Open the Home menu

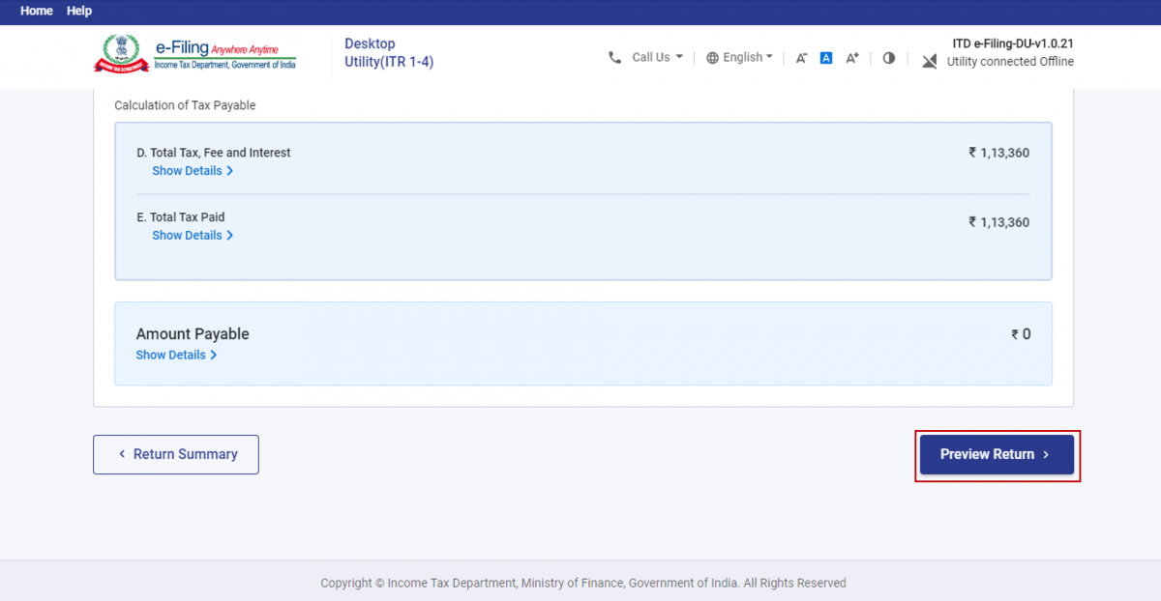pos(36,11)
